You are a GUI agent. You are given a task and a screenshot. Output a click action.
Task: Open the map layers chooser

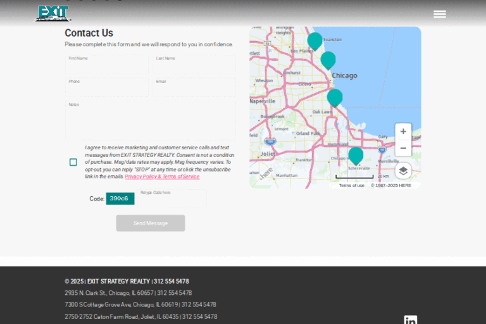403,171
